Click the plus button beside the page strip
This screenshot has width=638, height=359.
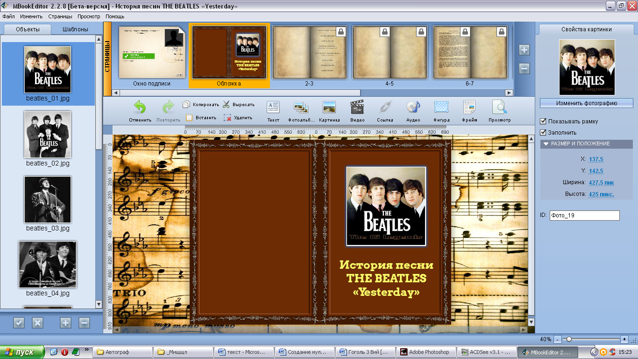coord(524,50)
